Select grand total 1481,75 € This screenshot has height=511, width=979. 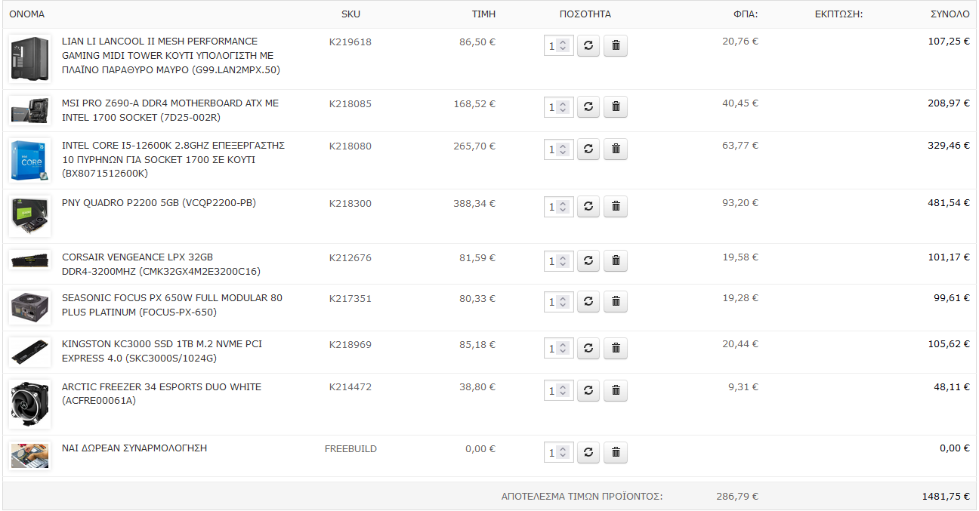click(x=946, y=497)
